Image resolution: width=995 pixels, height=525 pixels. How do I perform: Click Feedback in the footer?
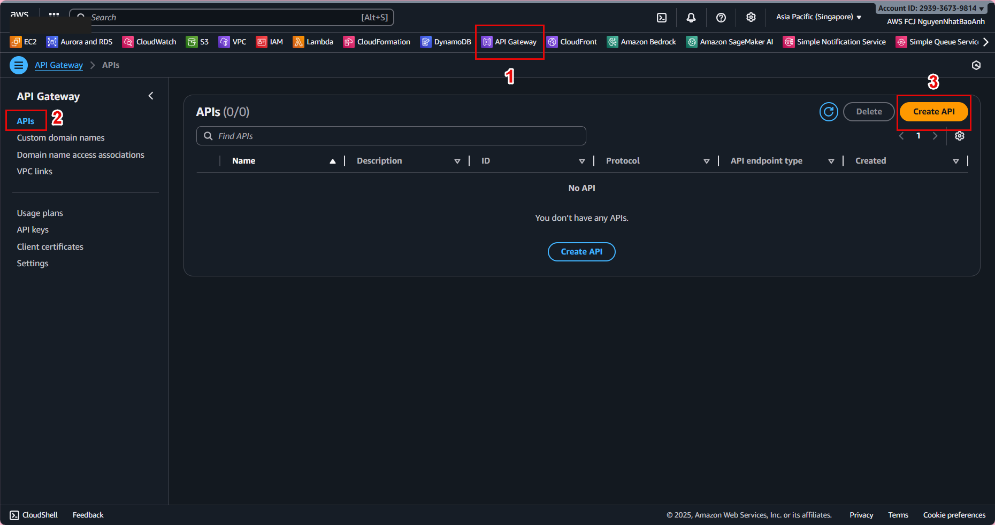tap(88, 515)
